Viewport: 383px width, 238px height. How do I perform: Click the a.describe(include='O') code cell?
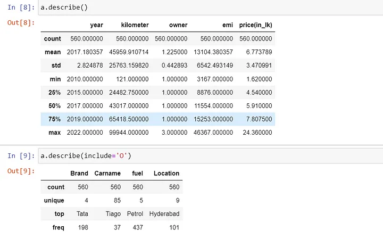click(211, 156)
